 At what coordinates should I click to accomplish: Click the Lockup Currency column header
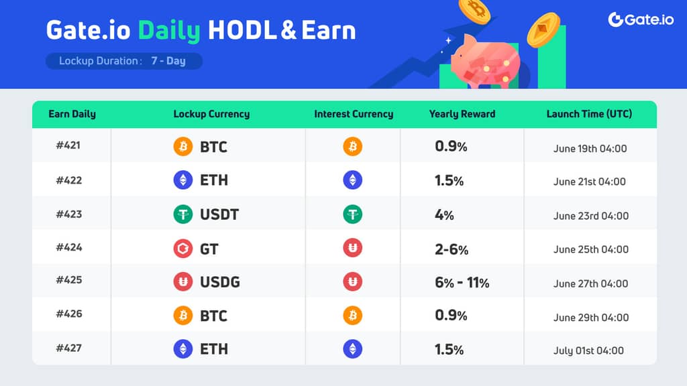(211, 114)
